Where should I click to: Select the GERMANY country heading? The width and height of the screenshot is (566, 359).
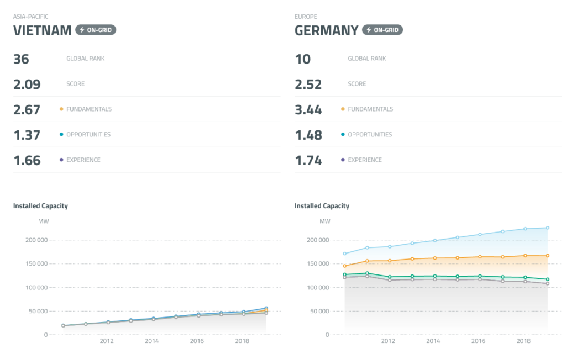[327, 31]
